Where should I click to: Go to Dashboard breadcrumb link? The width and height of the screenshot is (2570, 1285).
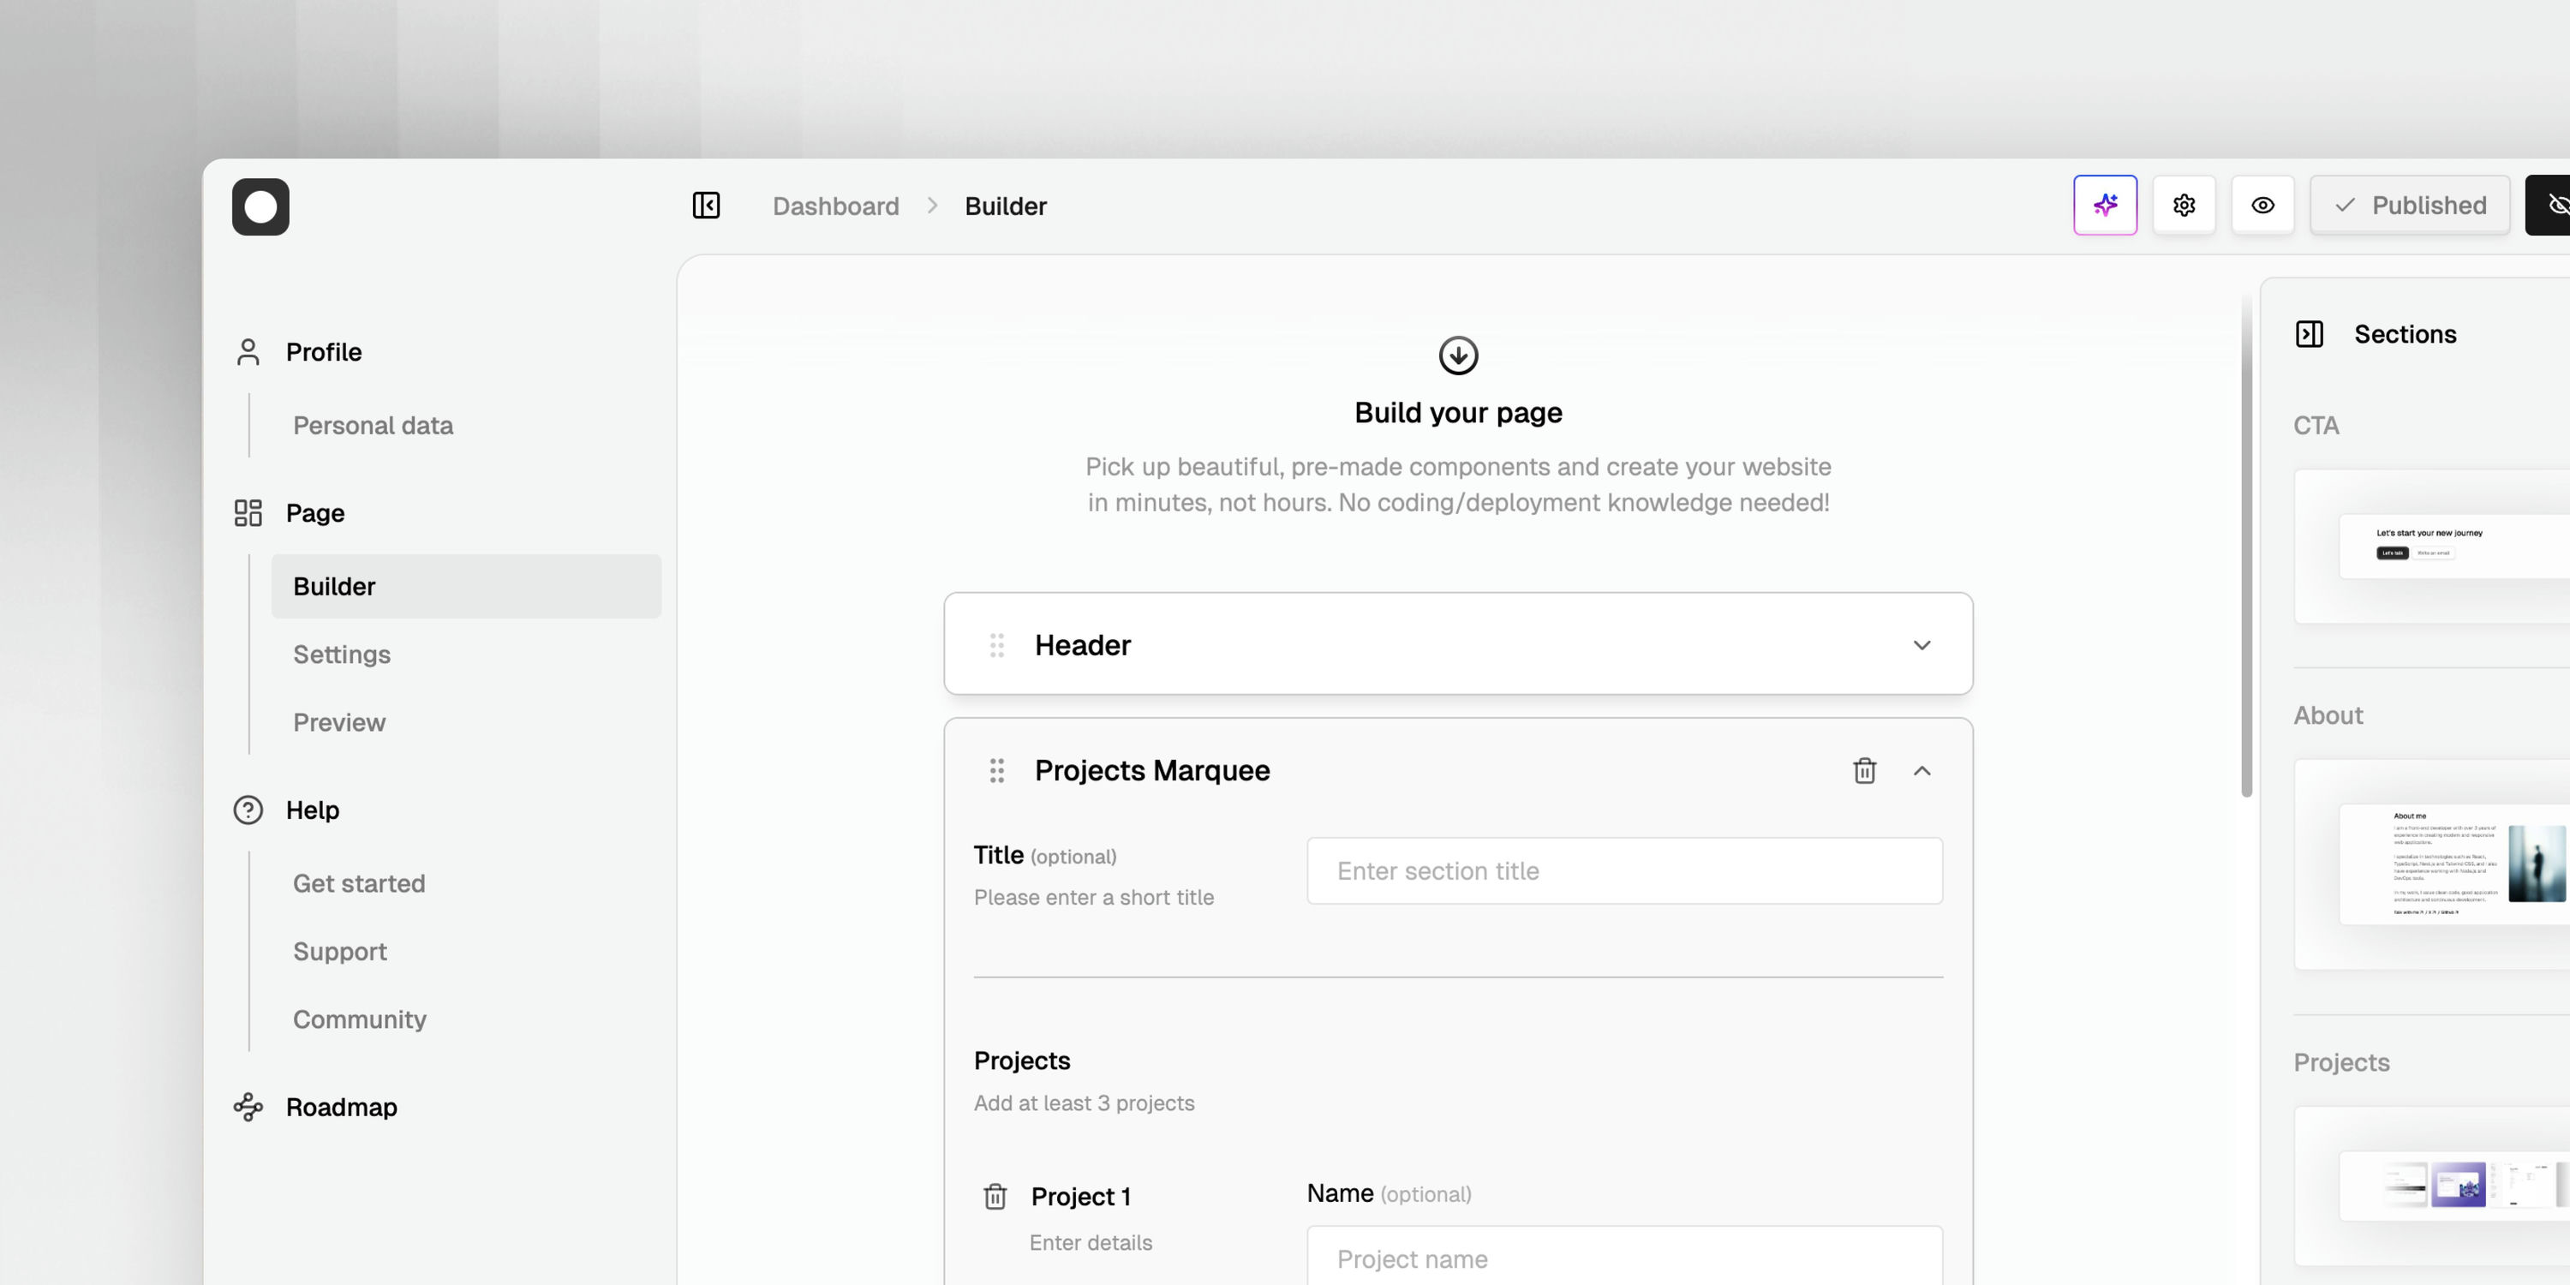click(x=835, y=206)
